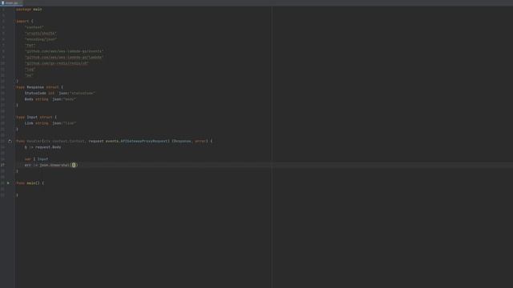Image resolution: width=513 pixels, height=288 pixels.
Task: Switch to the main.go editor tab
Action: (11, 2)
